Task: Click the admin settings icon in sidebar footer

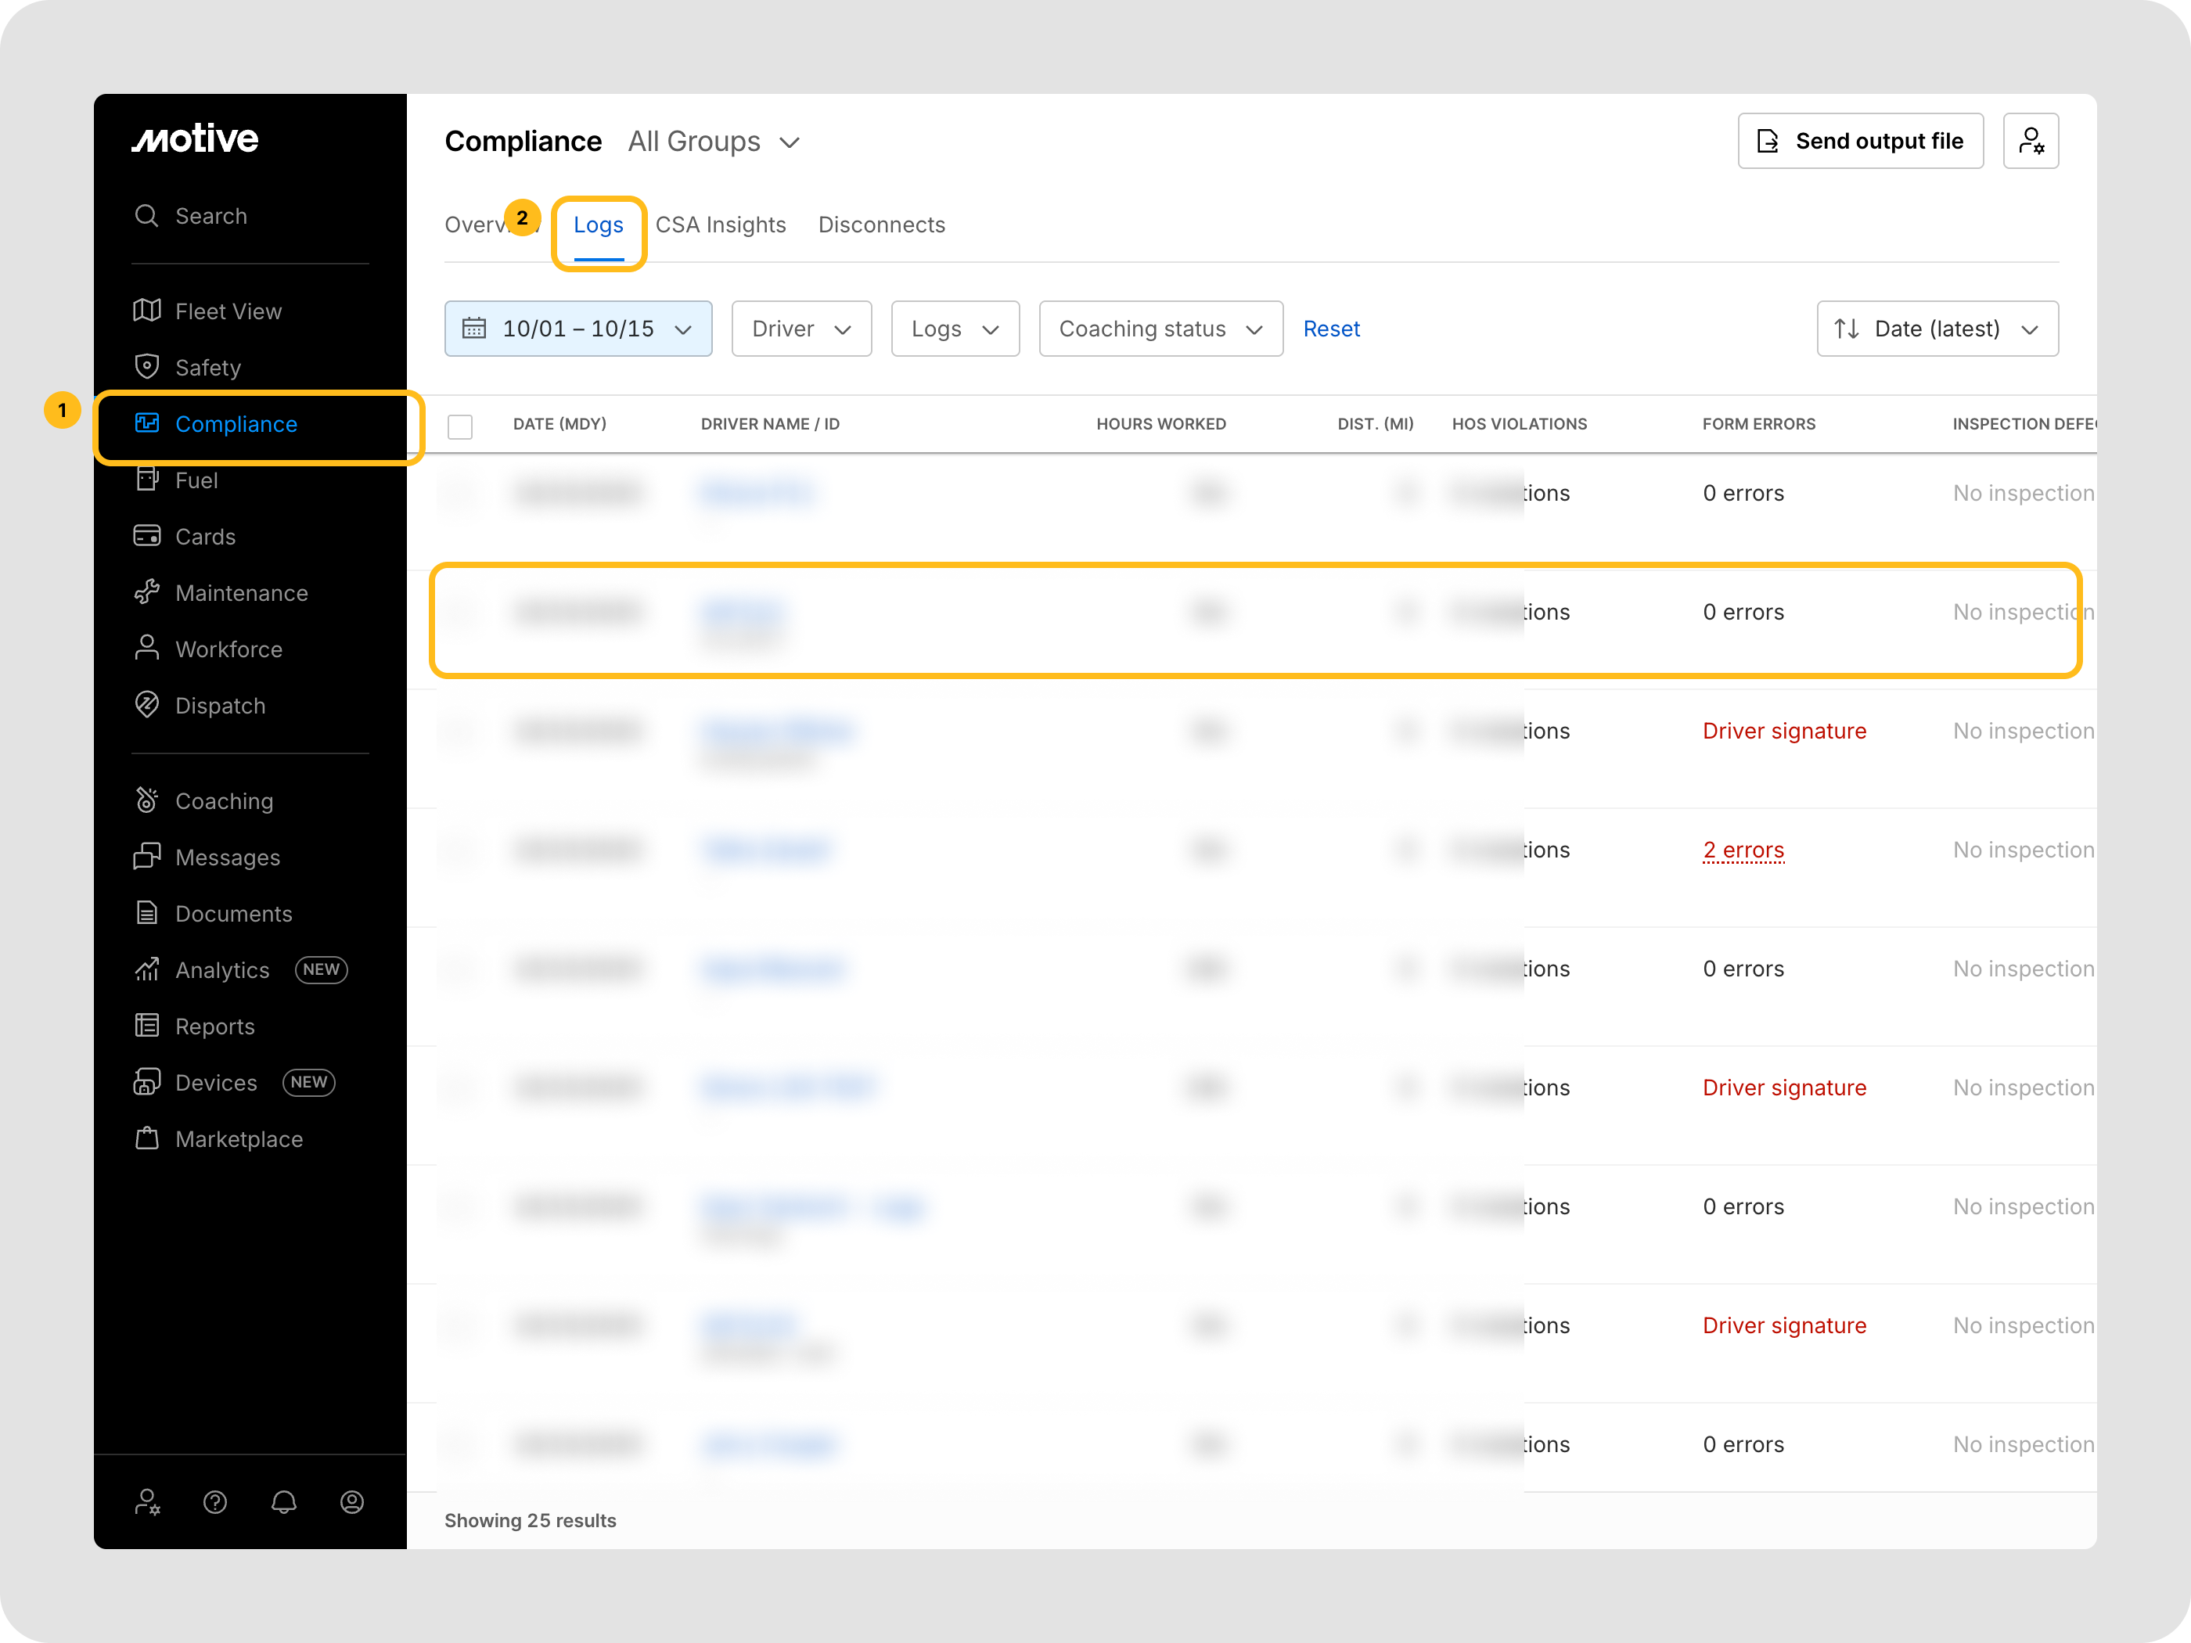Action: [146, 1501]
